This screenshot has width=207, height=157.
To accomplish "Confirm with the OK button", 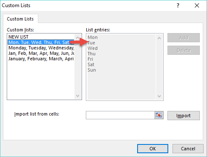I will point(153,149).
